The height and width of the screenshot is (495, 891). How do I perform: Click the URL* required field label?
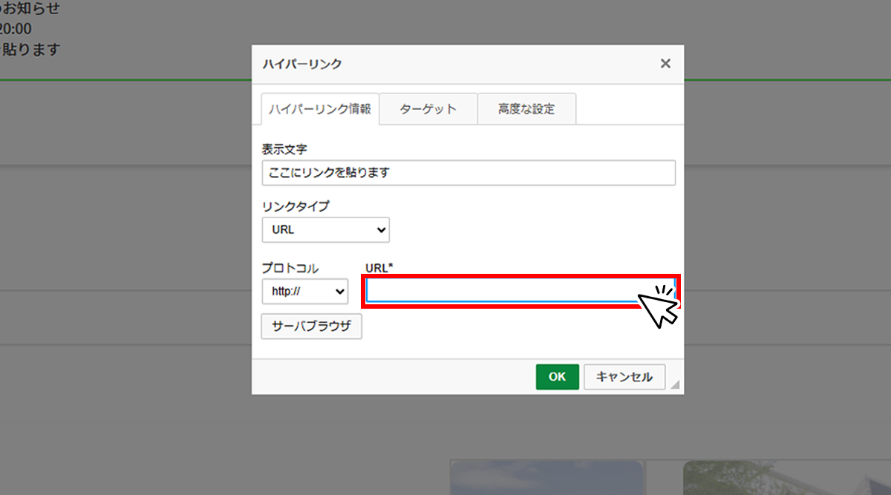[x=379, y=267]
